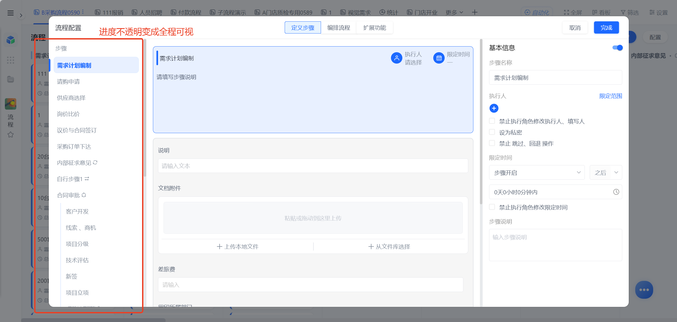Check the 设为私密 checkbox
Image resolution: width=677 pixels, height=322 pixels.
[x=492, y=132]
